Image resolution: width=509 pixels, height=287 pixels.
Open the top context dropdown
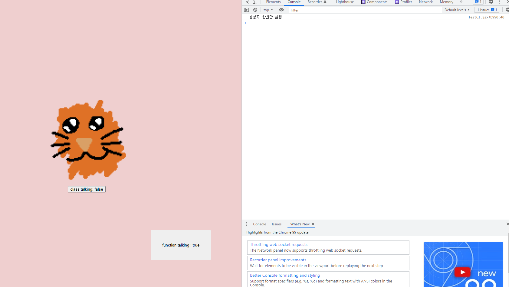click(x=268, y=10)
